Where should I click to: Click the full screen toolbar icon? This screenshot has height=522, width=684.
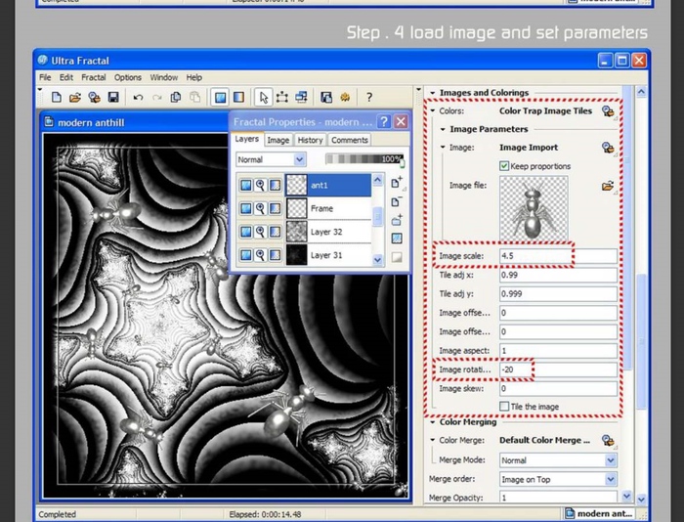coord(301,97)
